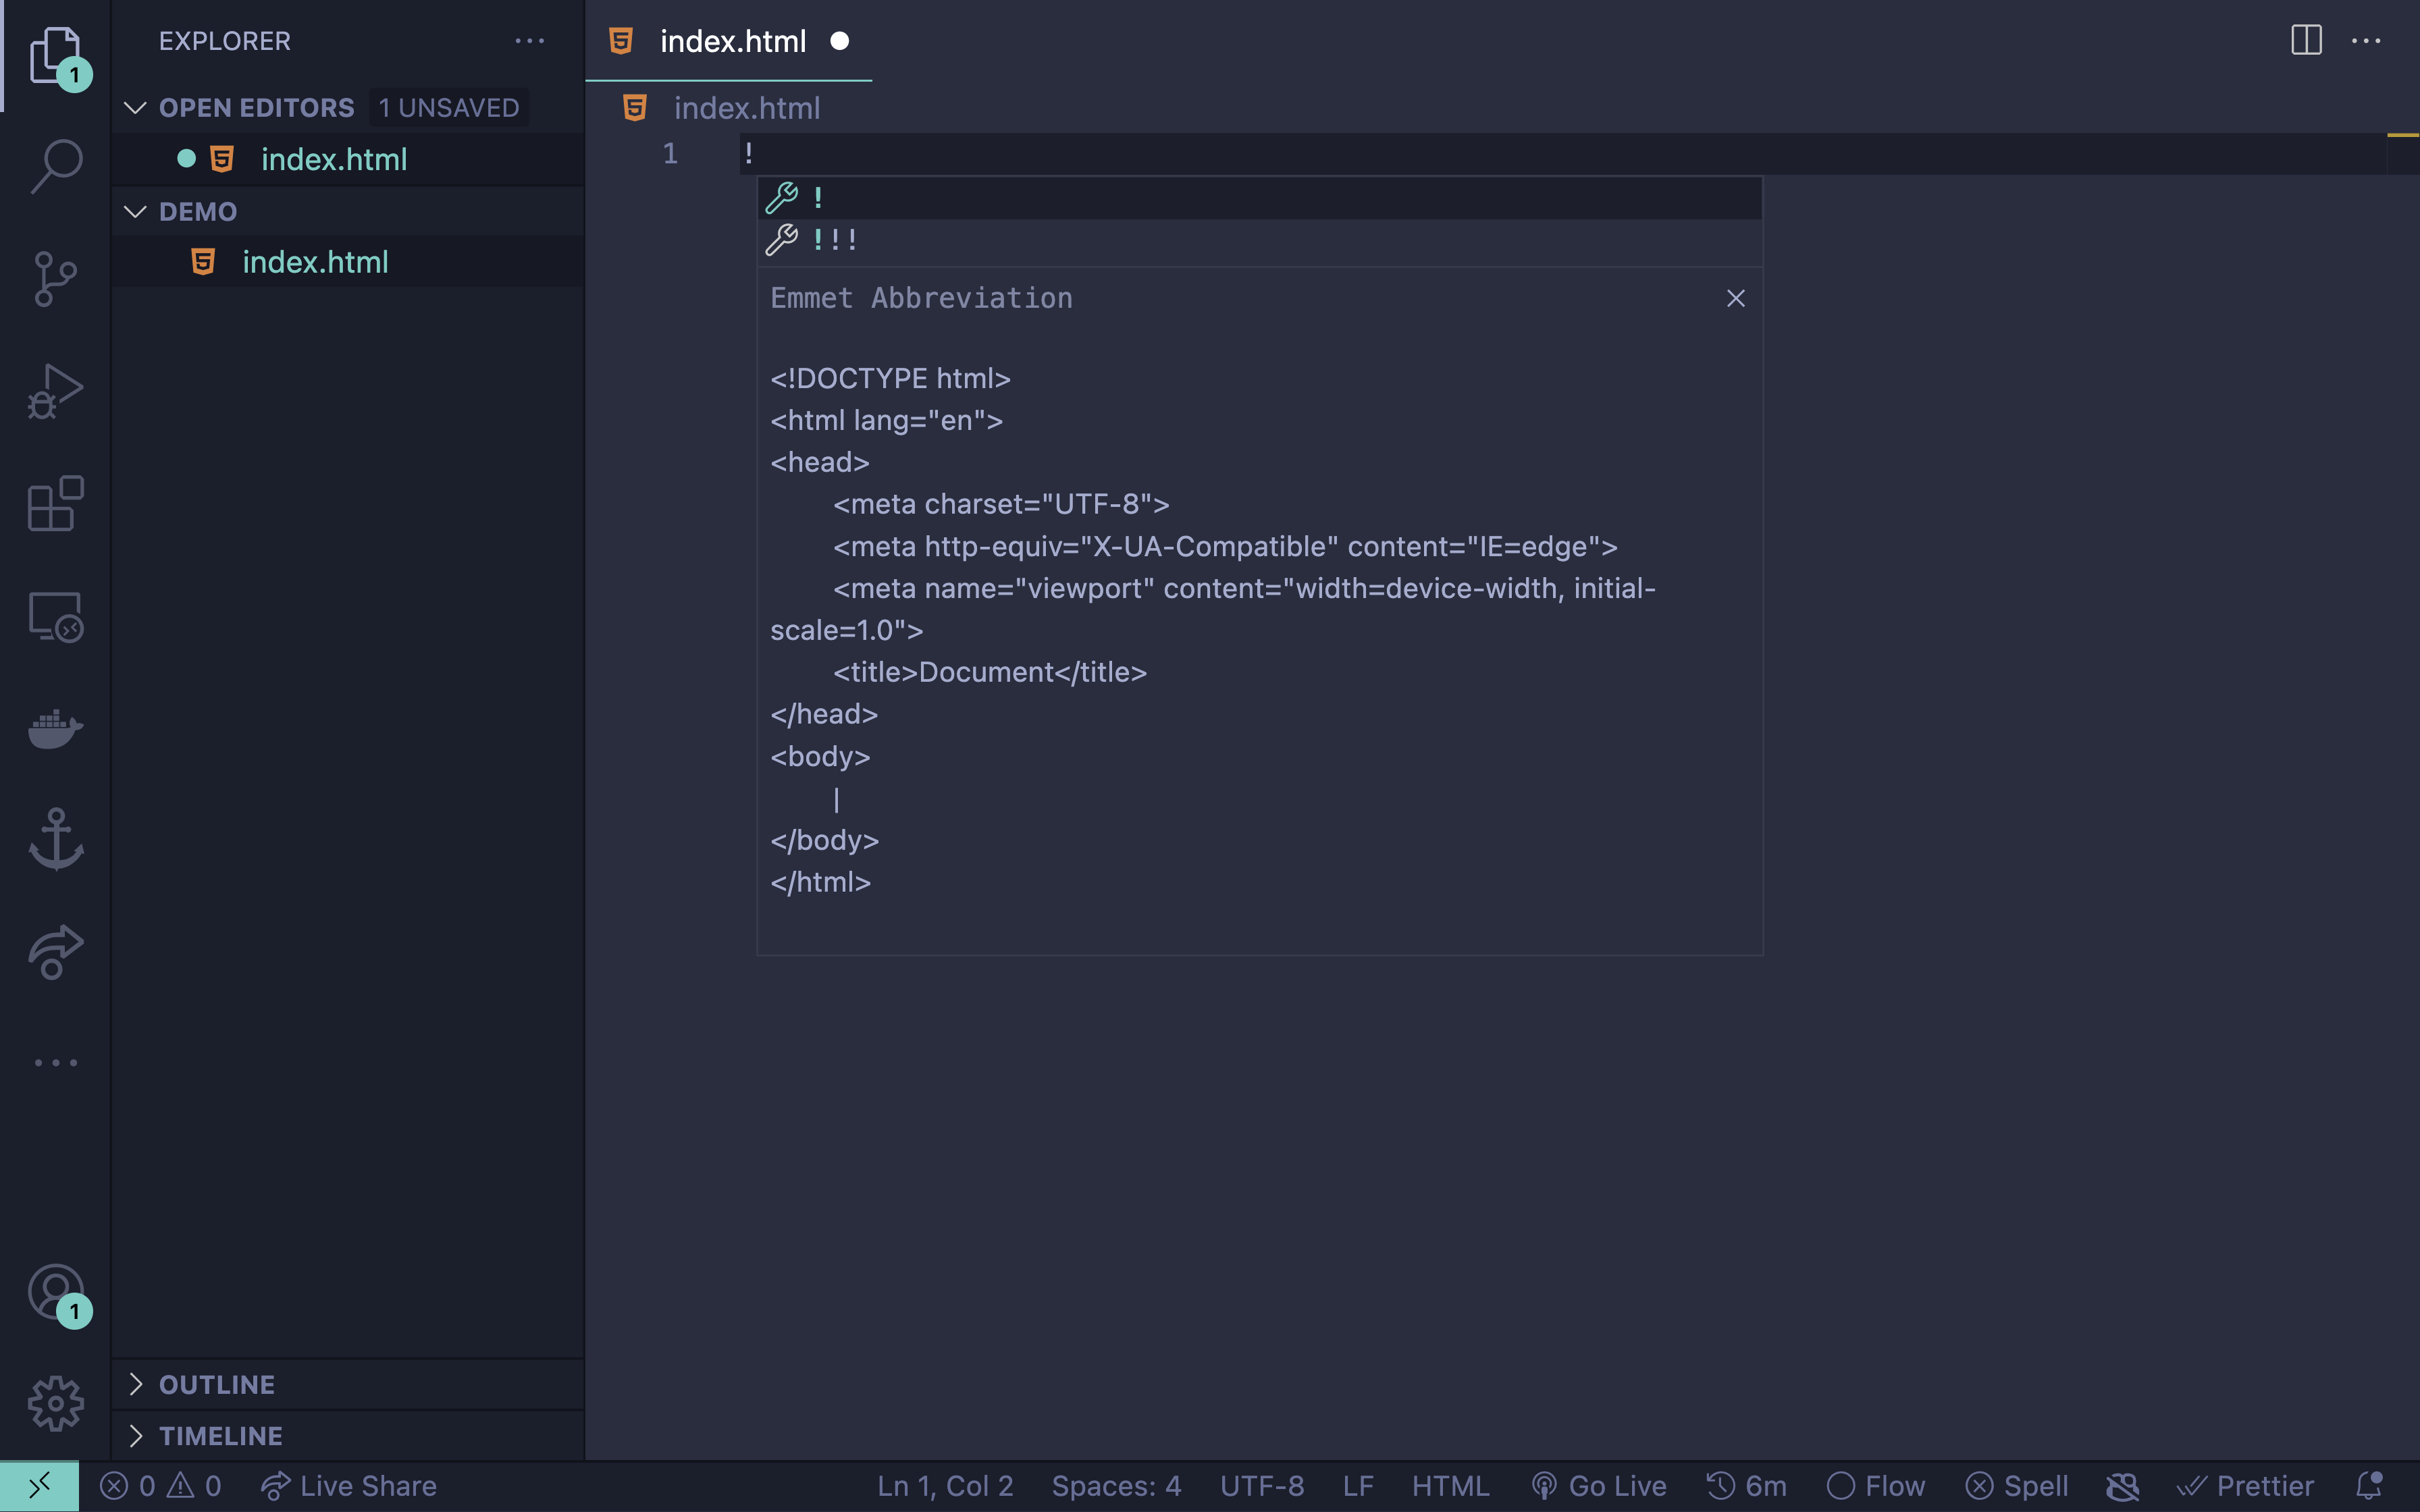Open the Explorer view in activity bar

point(55,55)
